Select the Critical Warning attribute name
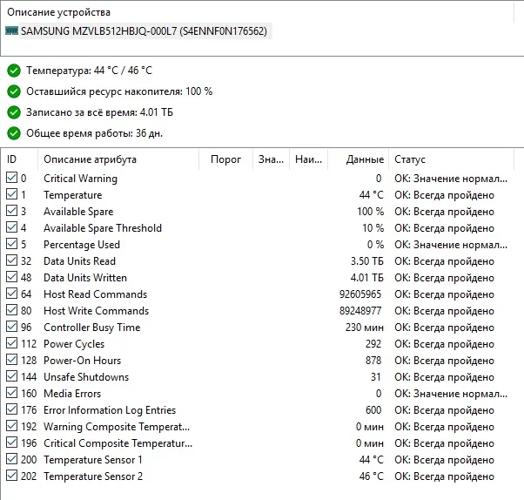524x500 pixels. click(x=81, y=179)
